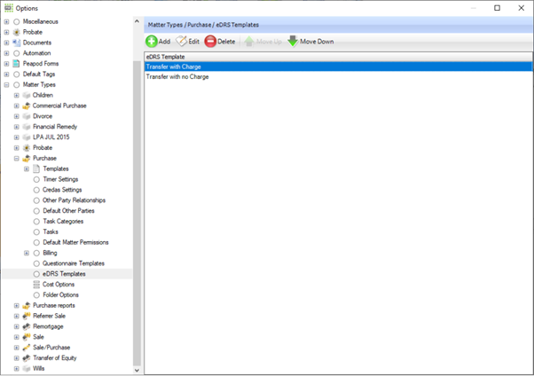Click the red Delete icon
Viewport: 534px width, 376px height.
(x=210, y=42)
